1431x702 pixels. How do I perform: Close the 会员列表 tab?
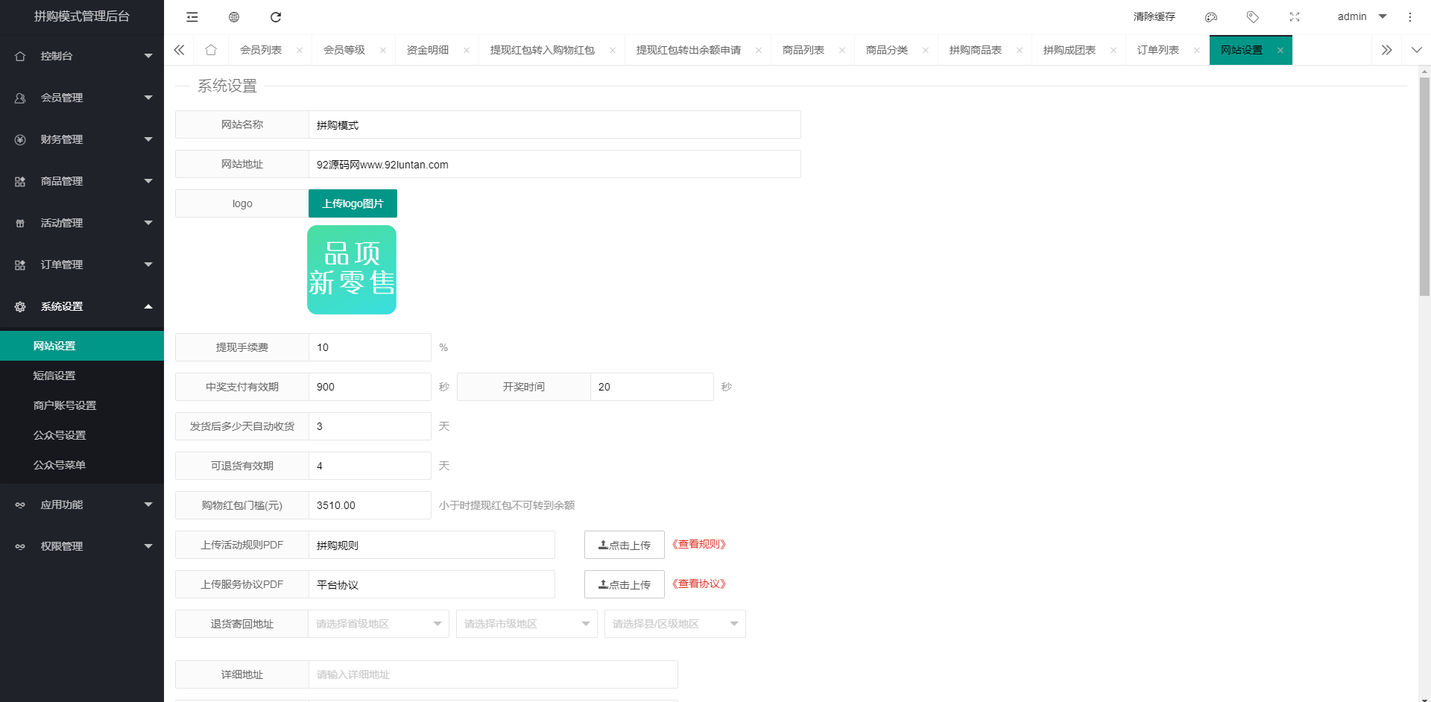(x=300, y=51)
